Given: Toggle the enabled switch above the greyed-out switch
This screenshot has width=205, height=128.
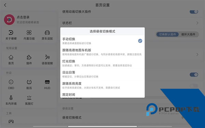Looking at the screenshot, I should pyautogui.click(x=194, y=74).
